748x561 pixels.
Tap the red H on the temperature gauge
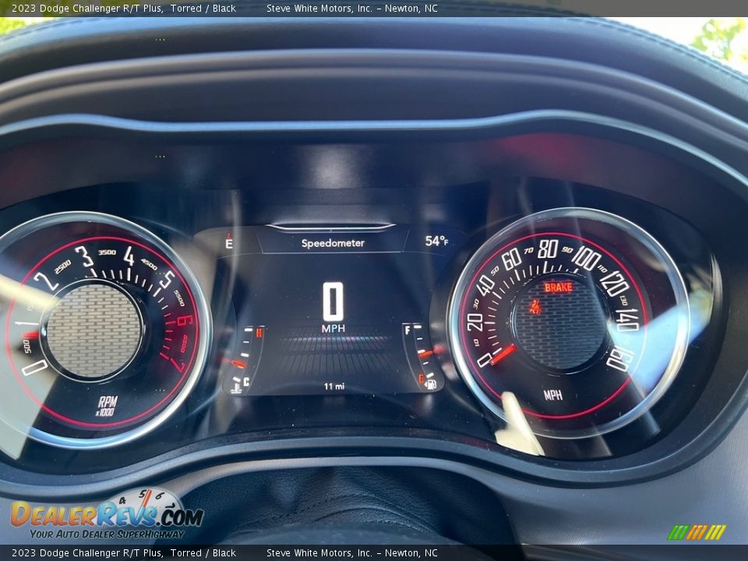pos(259,333)
